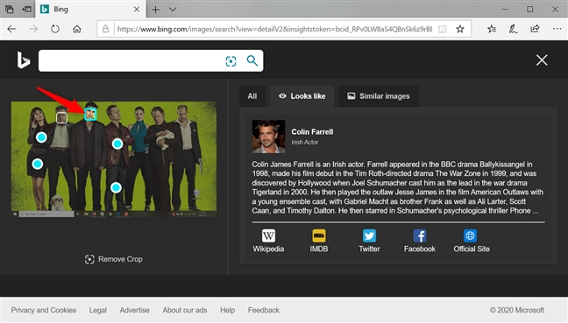Toggle reading view icon

click(x=443, y=29)
